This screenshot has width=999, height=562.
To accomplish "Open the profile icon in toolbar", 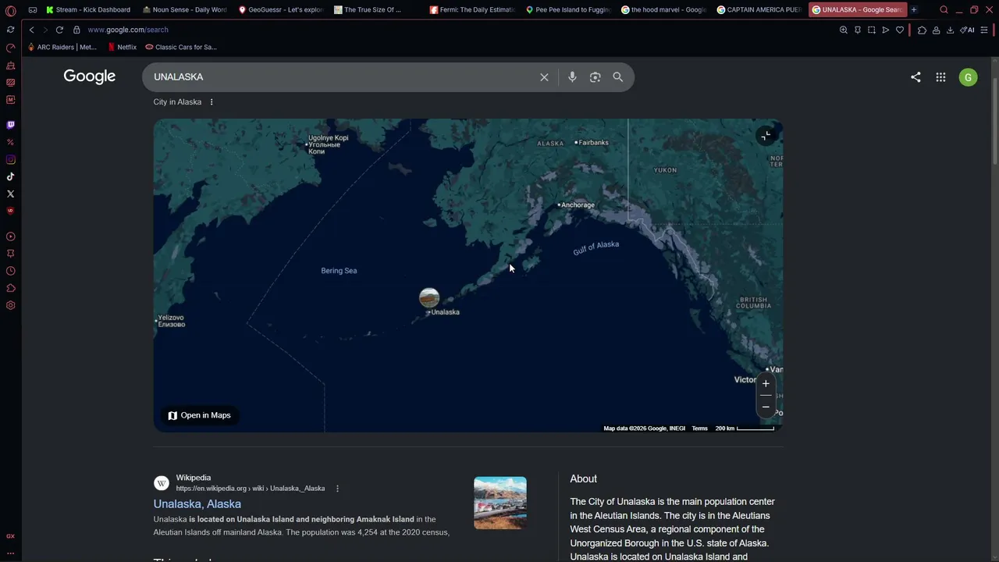I will click(936, 30).
